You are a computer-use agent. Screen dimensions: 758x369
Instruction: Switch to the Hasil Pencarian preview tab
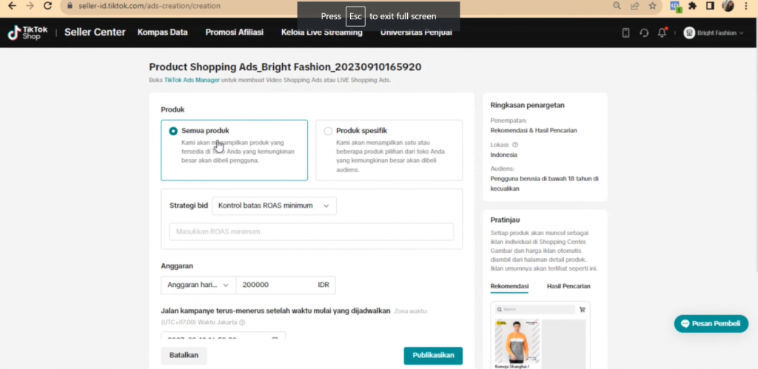[568, 286]
